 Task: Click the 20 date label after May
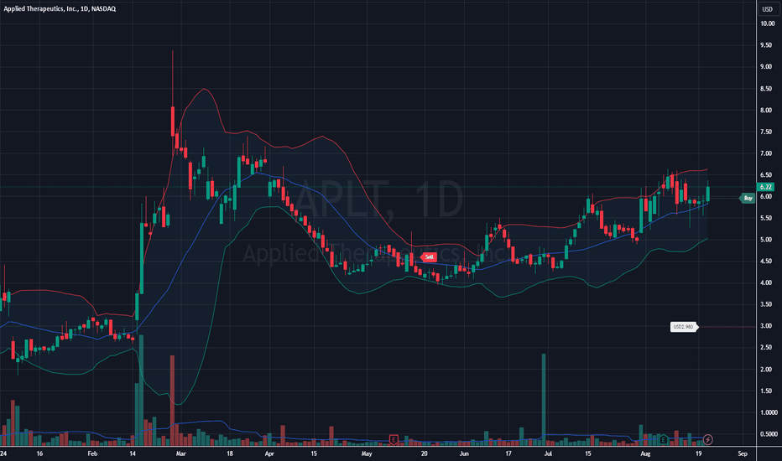coord(424,453)
